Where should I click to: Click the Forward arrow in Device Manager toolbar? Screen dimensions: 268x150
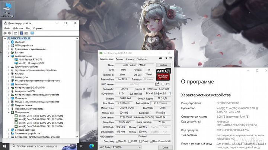click(x=9, y=33)
